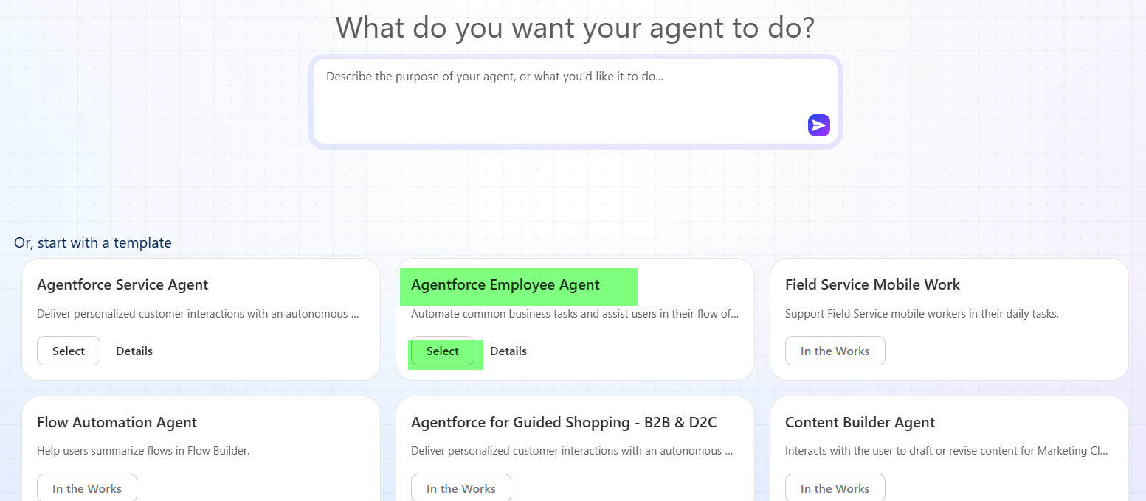The image size is (1146, 501).
Task: Click Agentforce for Guided Shopping - B2B & D2C title
Action: (564, 422)
